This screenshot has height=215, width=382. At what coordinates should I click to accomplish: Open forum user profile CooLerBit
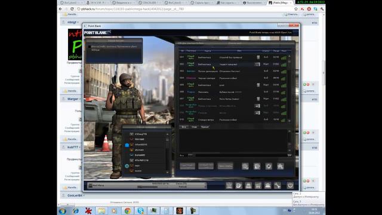tap(75, 195)
